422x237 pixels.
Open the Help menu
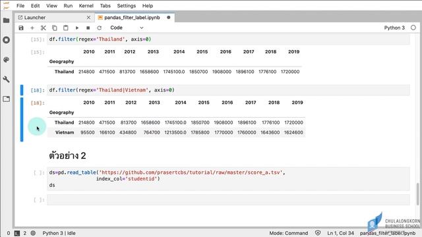point(148,6)
